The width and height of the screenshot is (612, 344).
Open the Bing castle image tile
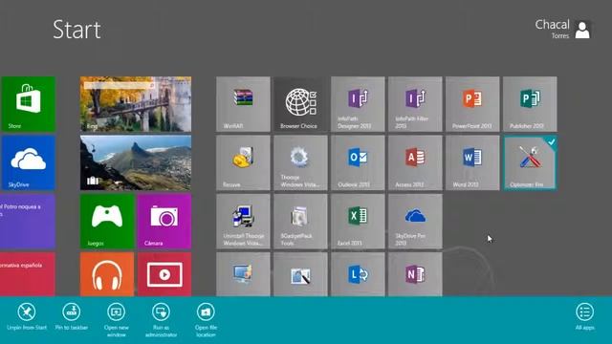pos(136,104)
